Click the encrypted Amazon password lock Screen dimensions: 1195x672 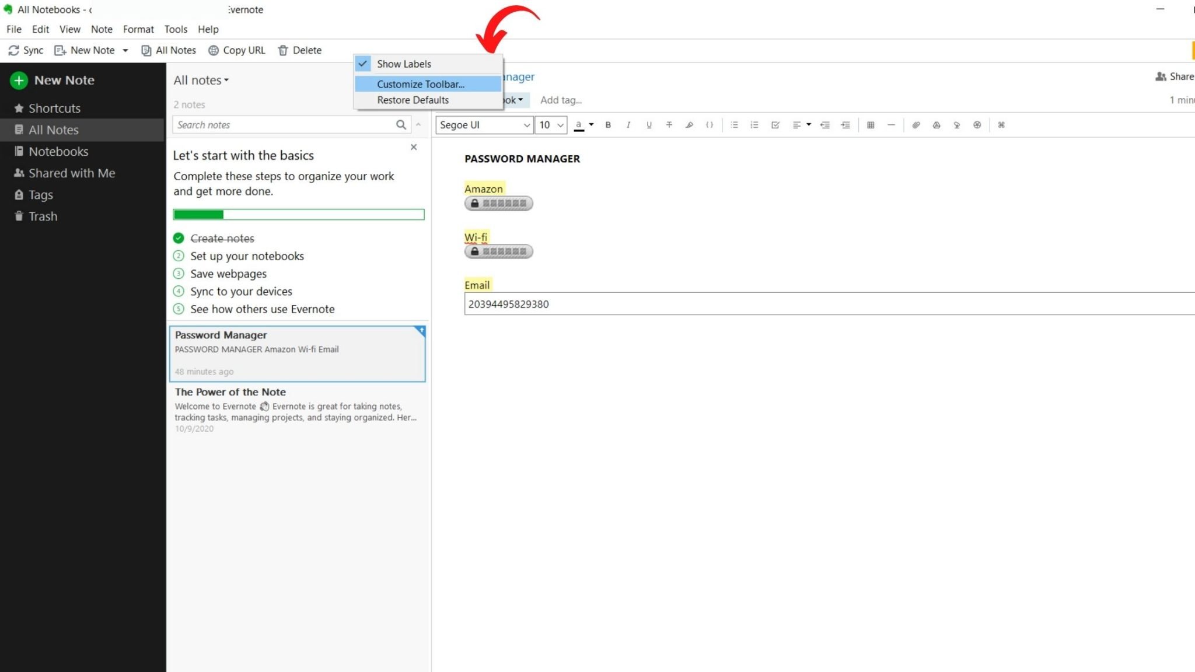(x=499, y=204)
